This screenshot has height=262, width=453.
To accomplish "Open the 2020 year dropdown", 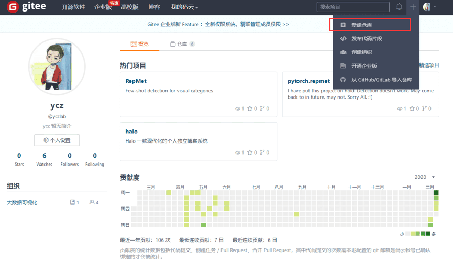I will point(425,177).
